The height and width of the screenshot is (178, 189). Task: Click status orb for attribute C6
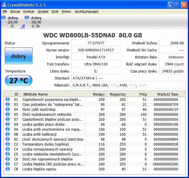(x=8, y=159)
